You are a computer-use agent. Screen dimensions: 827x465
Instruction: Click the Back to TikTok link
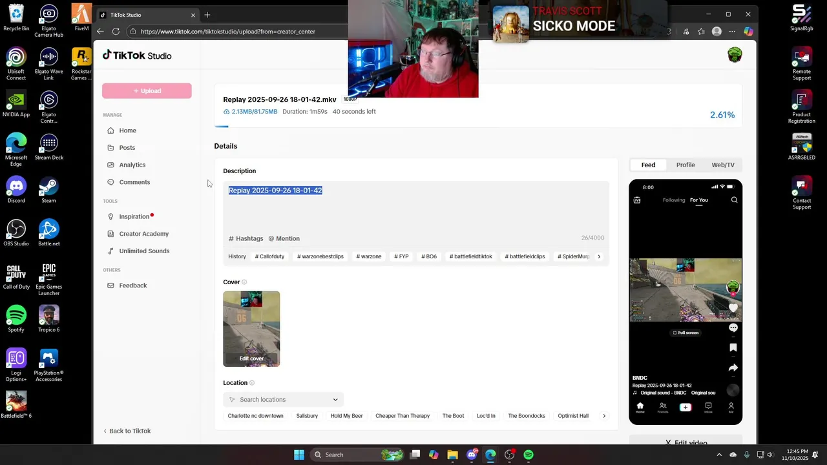(x=127, y=431)
